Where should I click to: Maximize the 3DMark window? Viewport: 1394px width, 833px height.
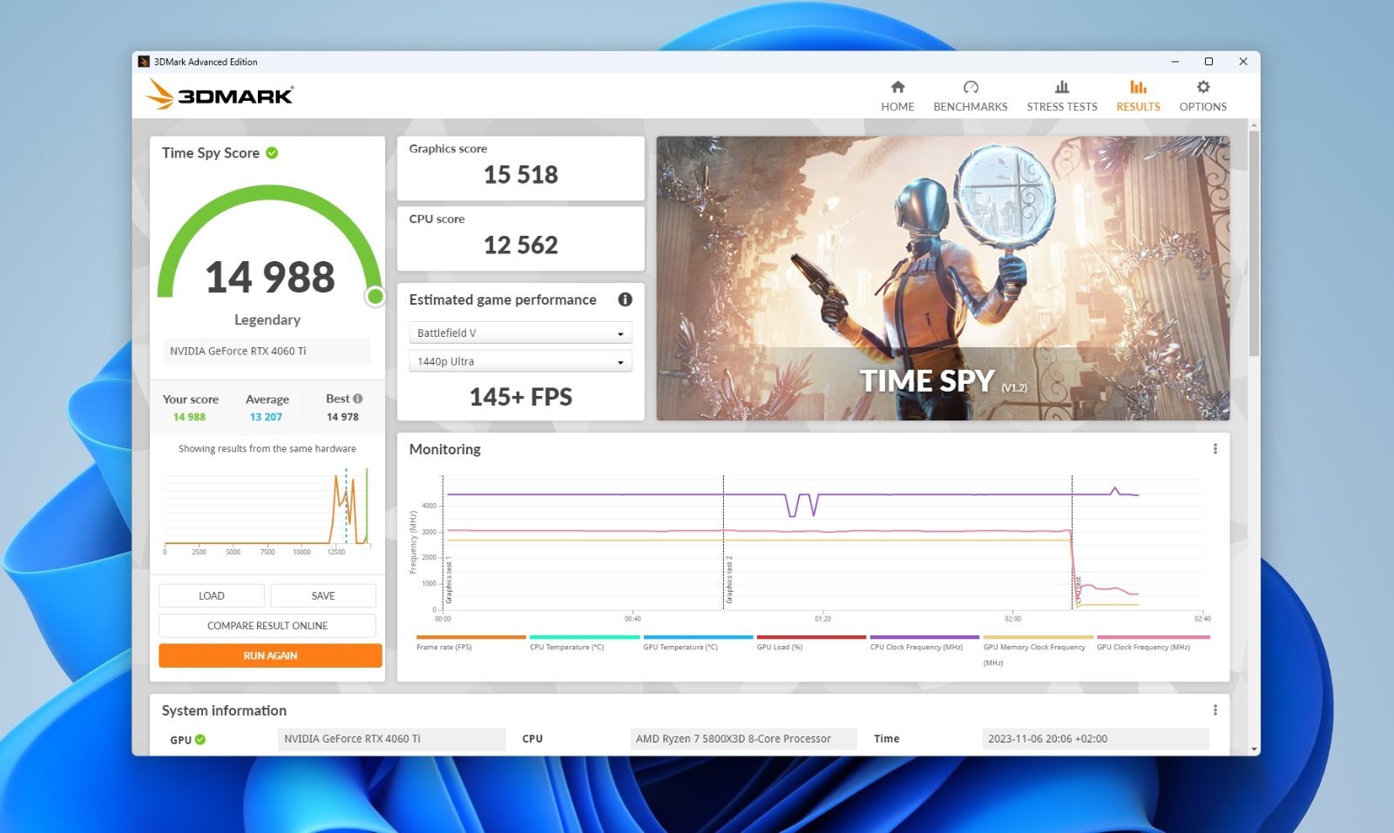pyautogui.click(x=1208, y=62)
